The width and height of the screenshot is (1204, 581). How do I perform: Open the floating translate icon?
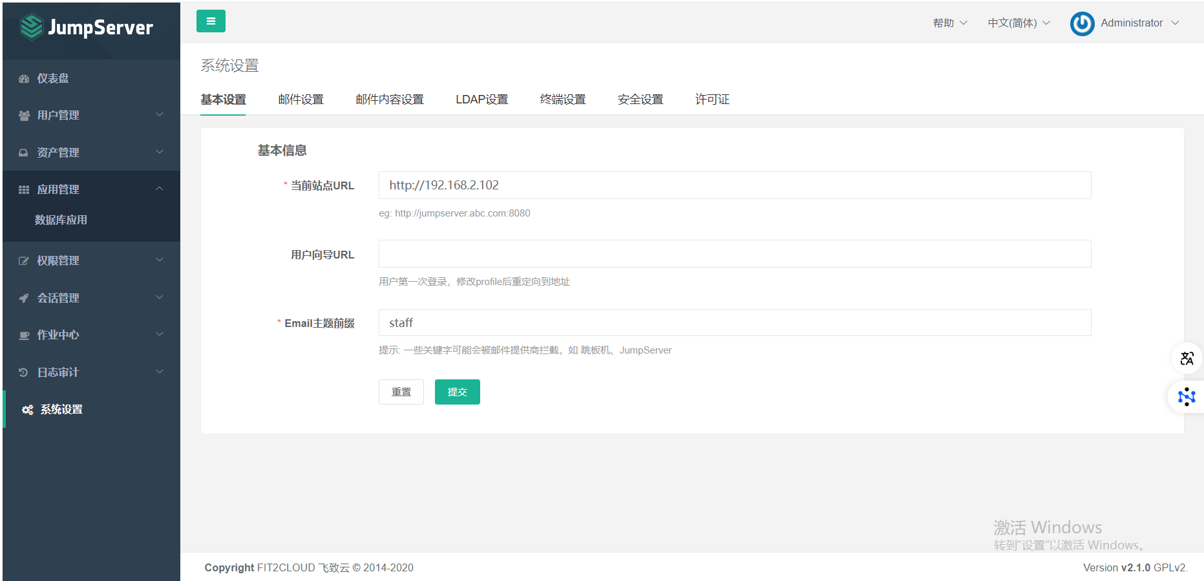click(1187, 359)
